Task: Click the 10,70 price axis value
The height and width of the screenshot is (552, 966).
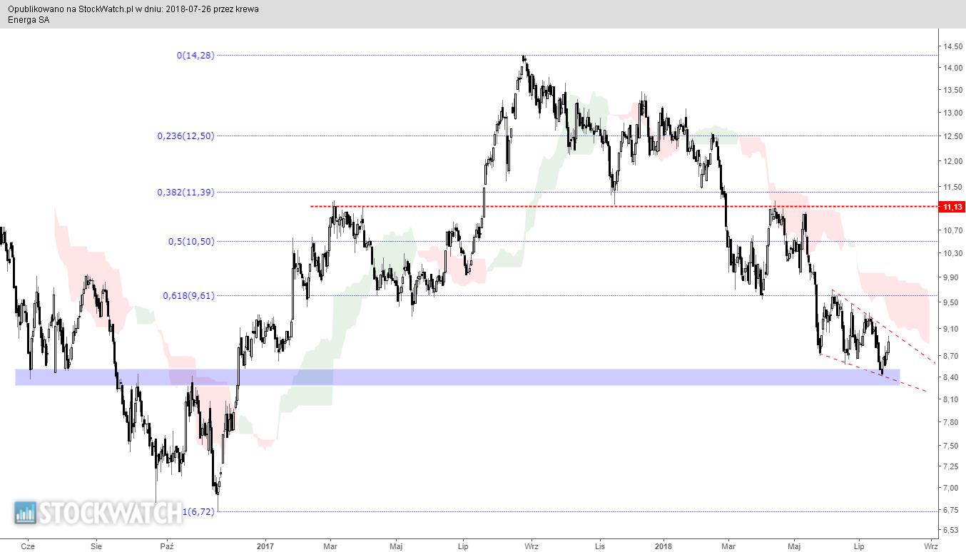Action: coord(952,230)
